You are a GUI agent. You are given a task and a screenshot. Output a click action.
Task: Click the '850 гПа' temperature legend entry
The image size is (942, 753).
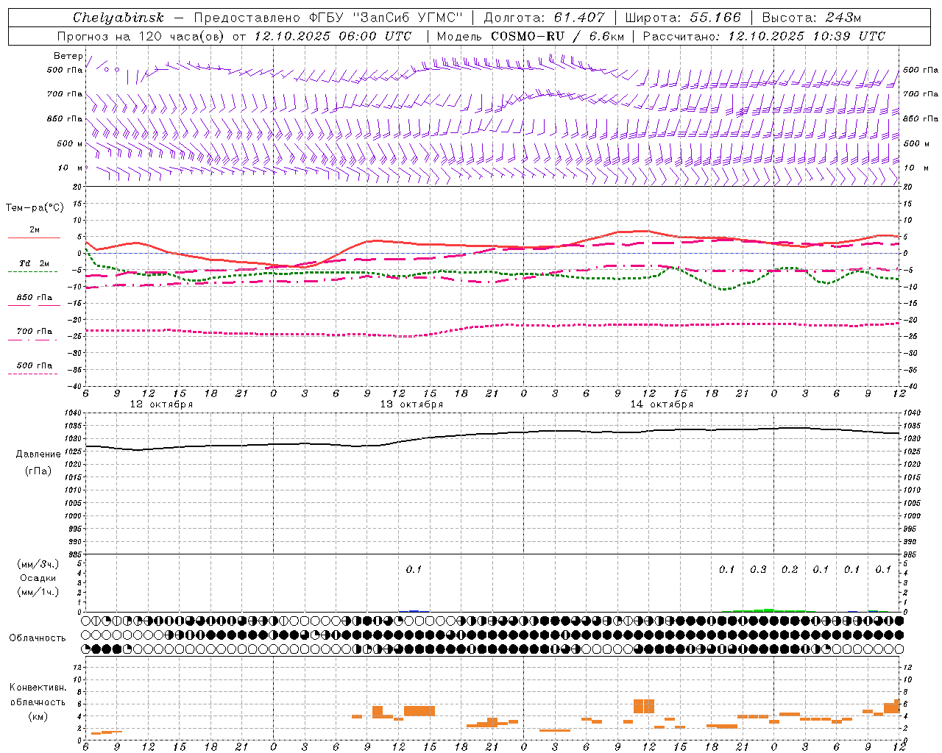point(35,298)
